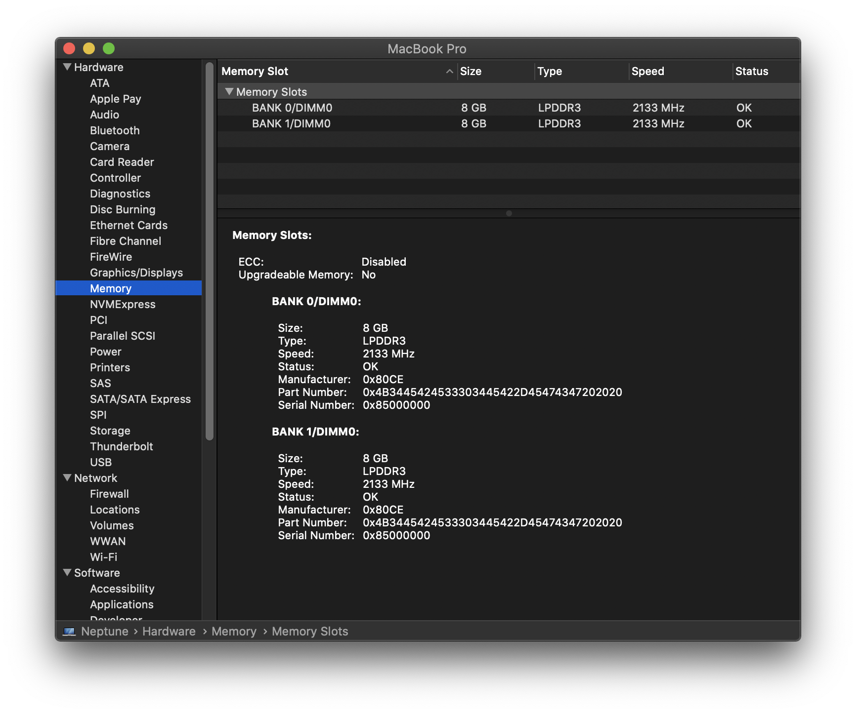This screenshot has height=714, width=856.
Task: Select SAS in the sidebar
Action: pos(100,383)
